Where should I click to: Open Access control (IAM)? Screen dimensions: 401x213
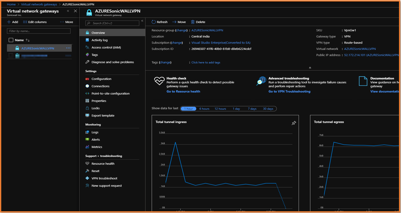tap(106, 47)
